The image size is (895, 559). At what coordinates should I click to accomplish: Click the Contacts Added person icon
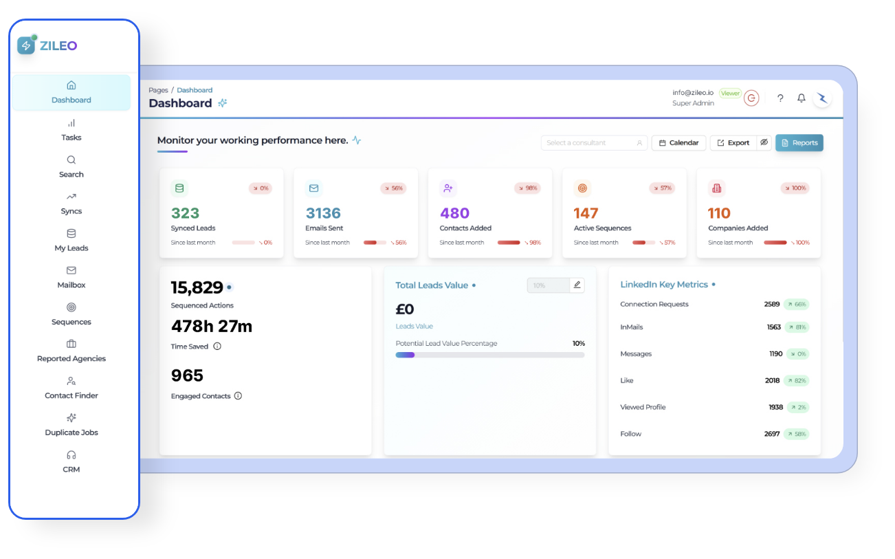pyautogui.click(x=448, y=188)
